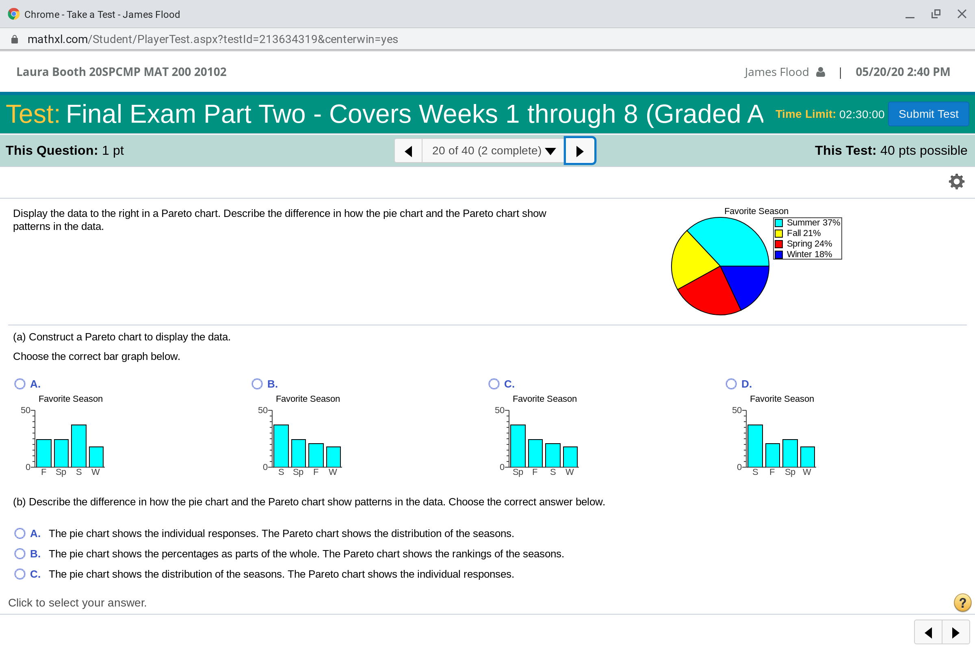Select bar graph option A
Image resolution: width=975 pixels, height=650 pixels.
(20, 384)
